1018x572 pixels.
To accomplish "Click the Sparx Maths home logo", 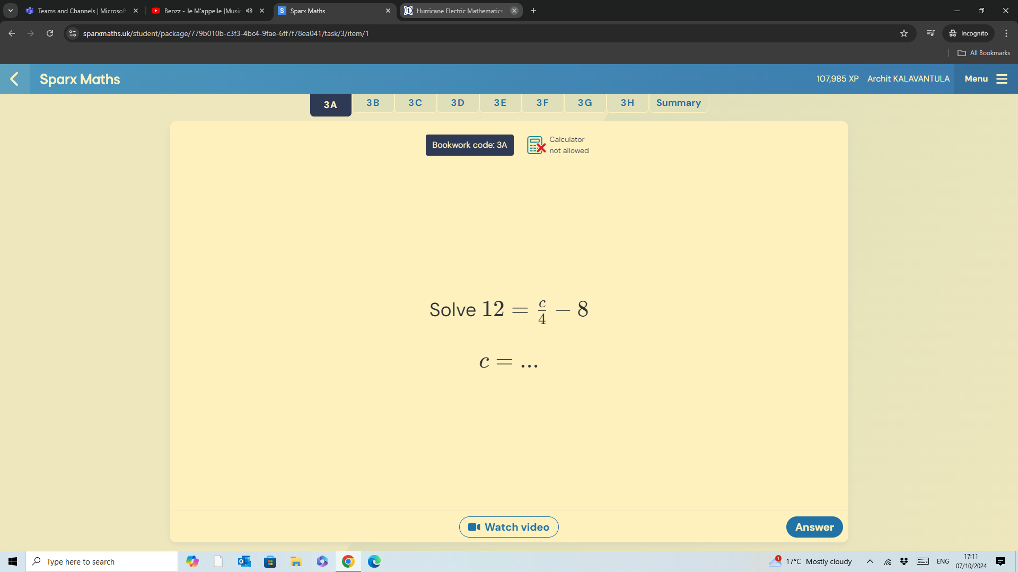I will point(80,79).
